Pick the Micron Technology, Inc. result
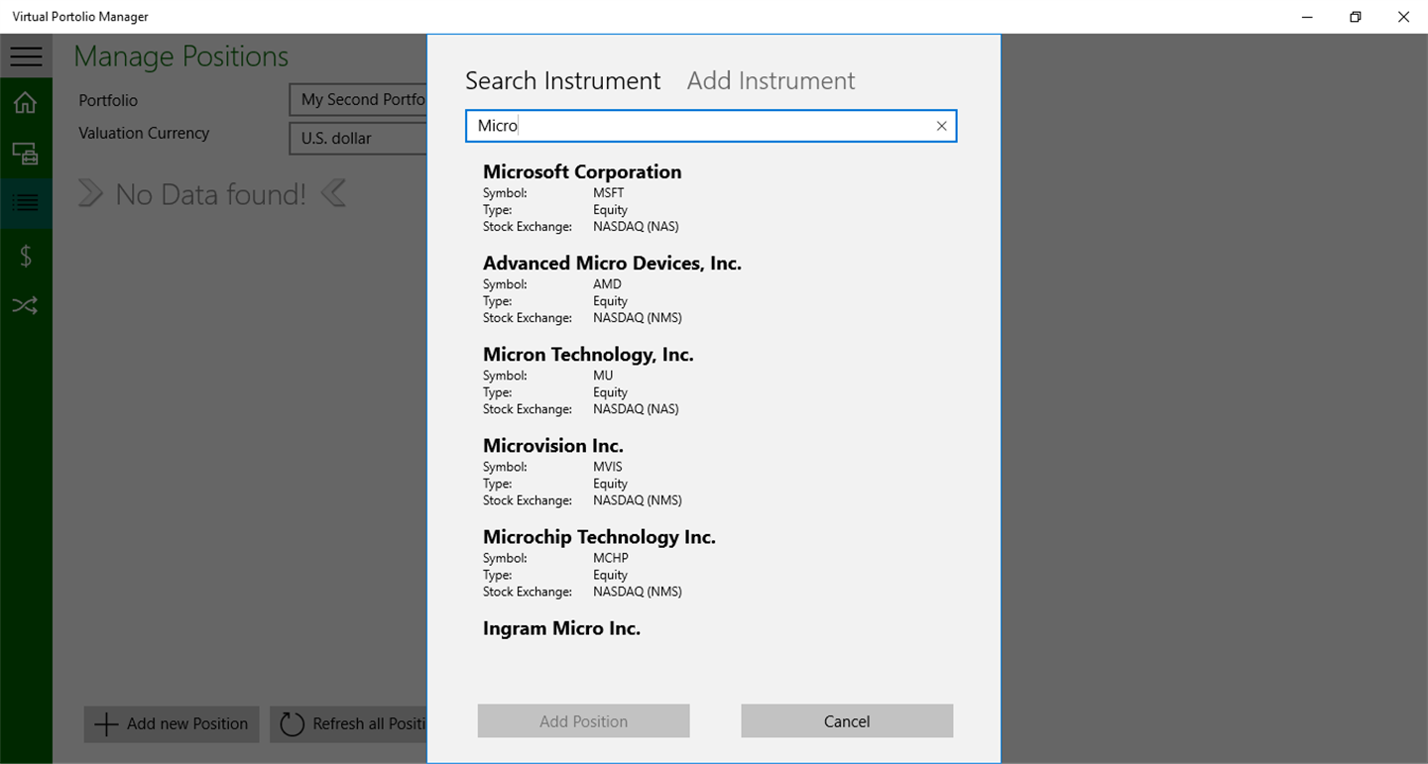The image size is (1428, 764). (x=588, y=380)
